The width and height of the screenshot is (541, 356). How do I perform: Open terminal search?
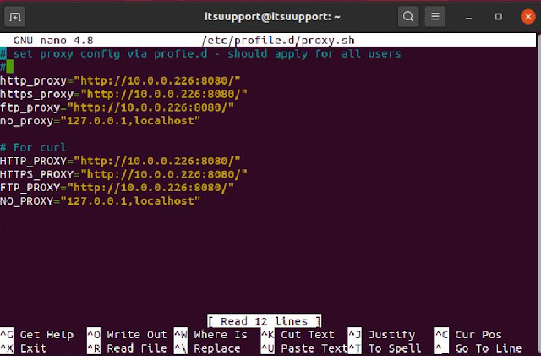tap(408, 17)
